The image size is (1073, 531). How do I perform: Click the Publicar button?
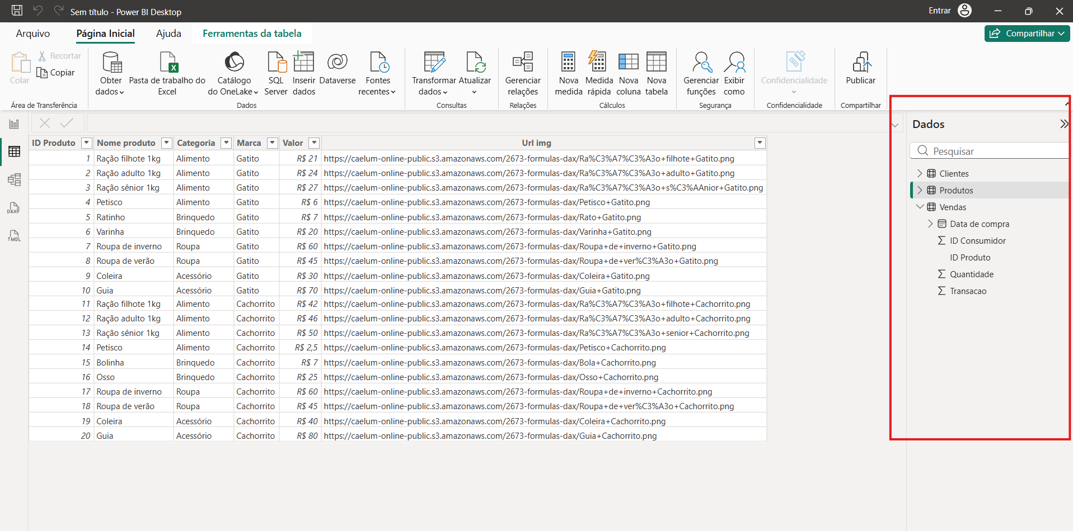click(x=861, y=69)
